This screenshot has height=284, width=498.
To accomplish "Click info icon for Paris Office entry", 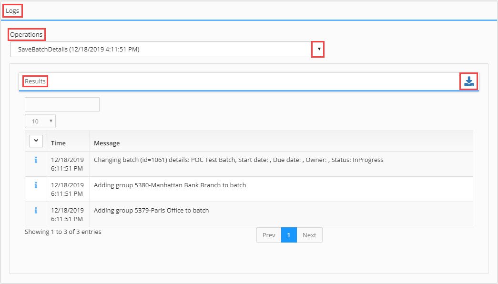I will pos(36,210).
